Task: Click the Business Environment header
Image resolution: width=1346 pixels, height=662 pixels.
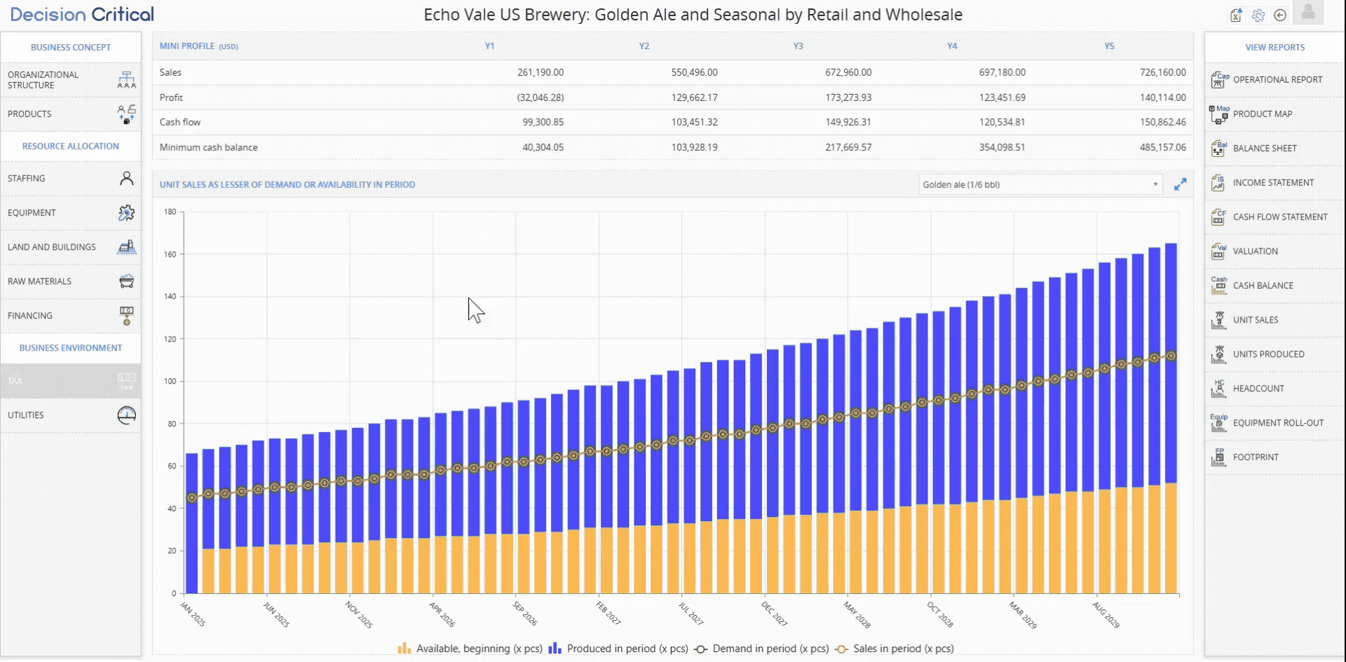Action: pyautogui.click(x=70, y=348)
